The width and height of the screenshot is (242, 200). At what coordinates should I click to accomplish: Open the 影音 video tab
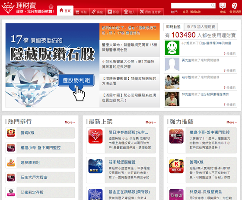click(x=113, y=12)
